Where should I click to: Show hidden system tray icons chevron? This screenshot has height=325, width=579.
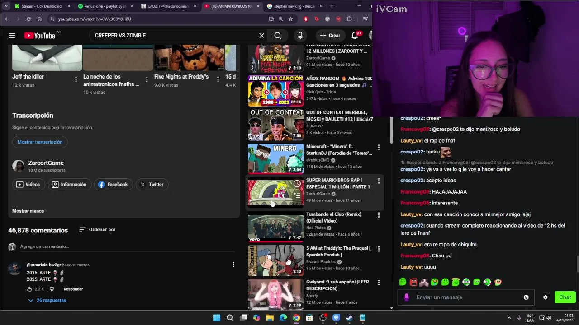point(509,318)
